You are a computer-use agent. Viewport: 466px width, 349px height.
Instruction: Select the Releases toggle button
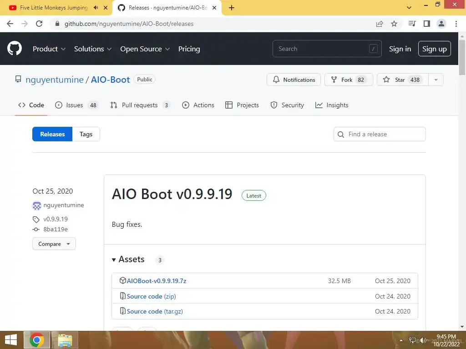[52, 134]
